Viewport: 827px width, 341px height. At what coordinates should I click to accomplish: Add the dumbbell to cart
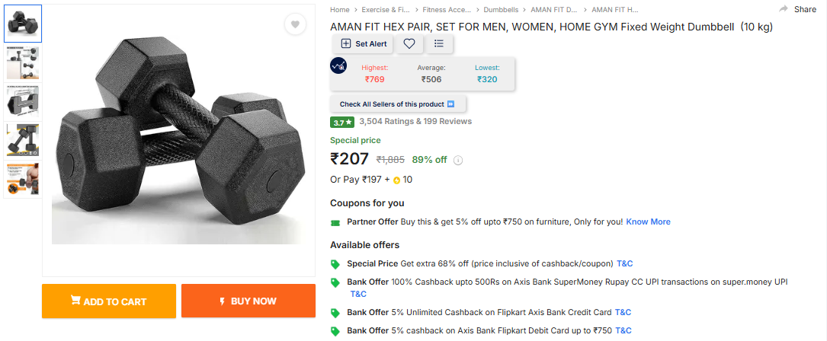(109, 301)
